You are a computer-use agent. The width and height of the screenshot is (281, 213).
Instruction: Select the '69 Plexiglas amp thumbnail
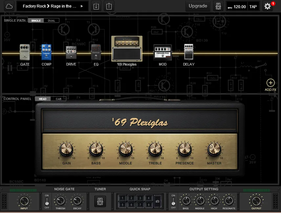[x=127, y=48]
